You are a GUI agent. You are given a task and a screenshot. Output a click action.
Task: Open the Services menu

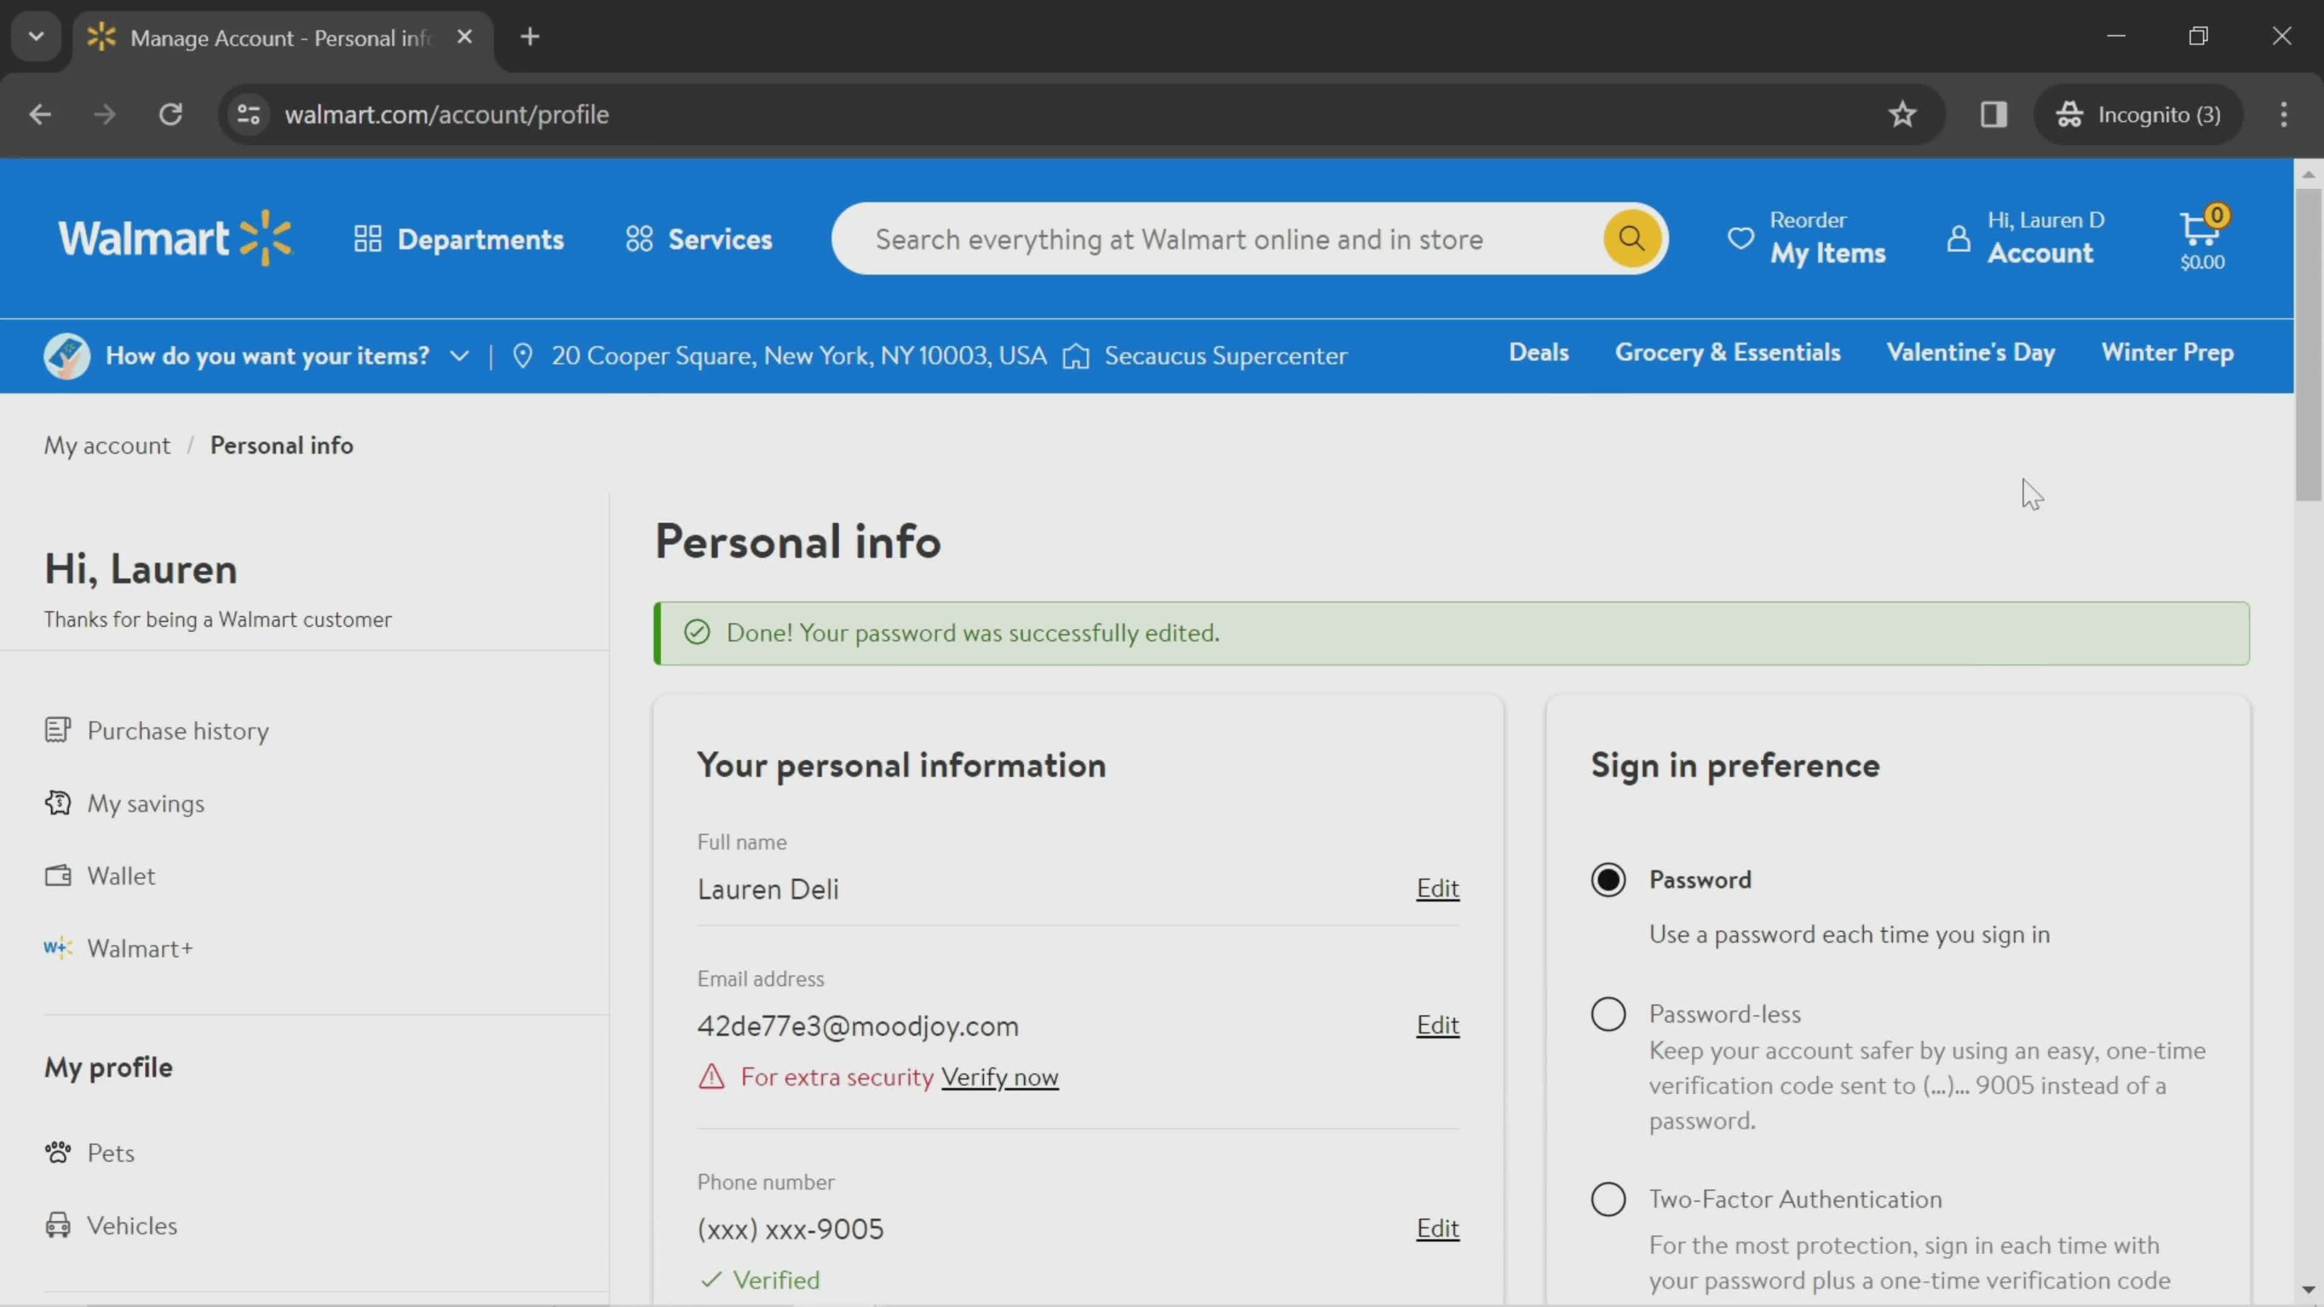pyautogui.click(x=699, y=239)
